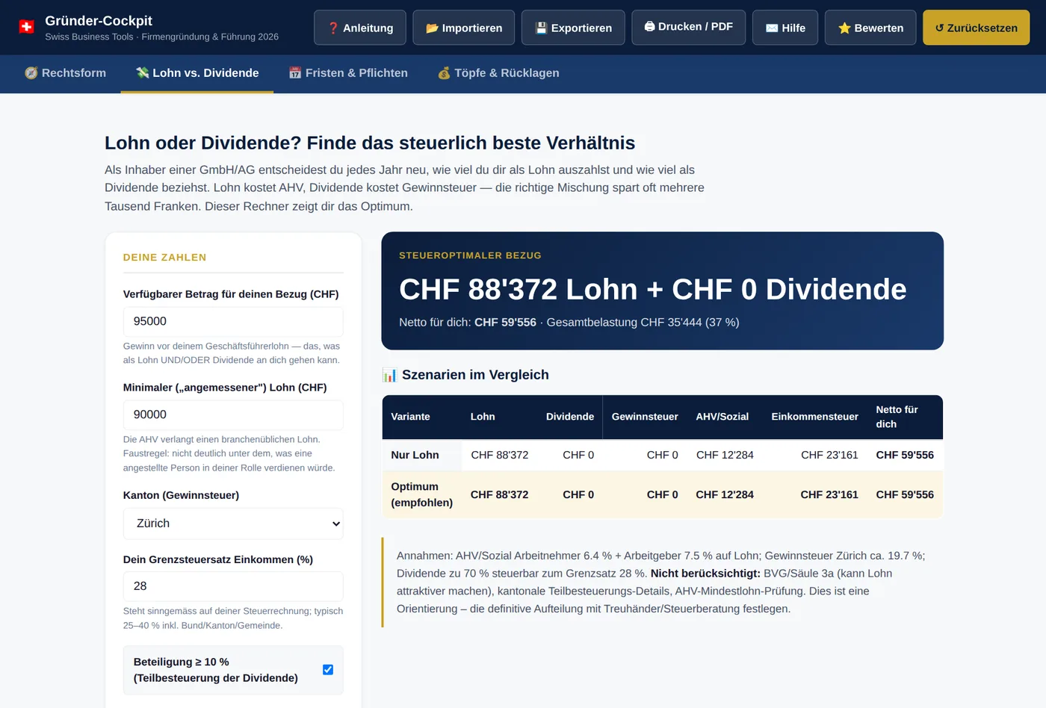
Task: Click the compass icon on Rechtsform tab
Action: [x=31, y=73]
